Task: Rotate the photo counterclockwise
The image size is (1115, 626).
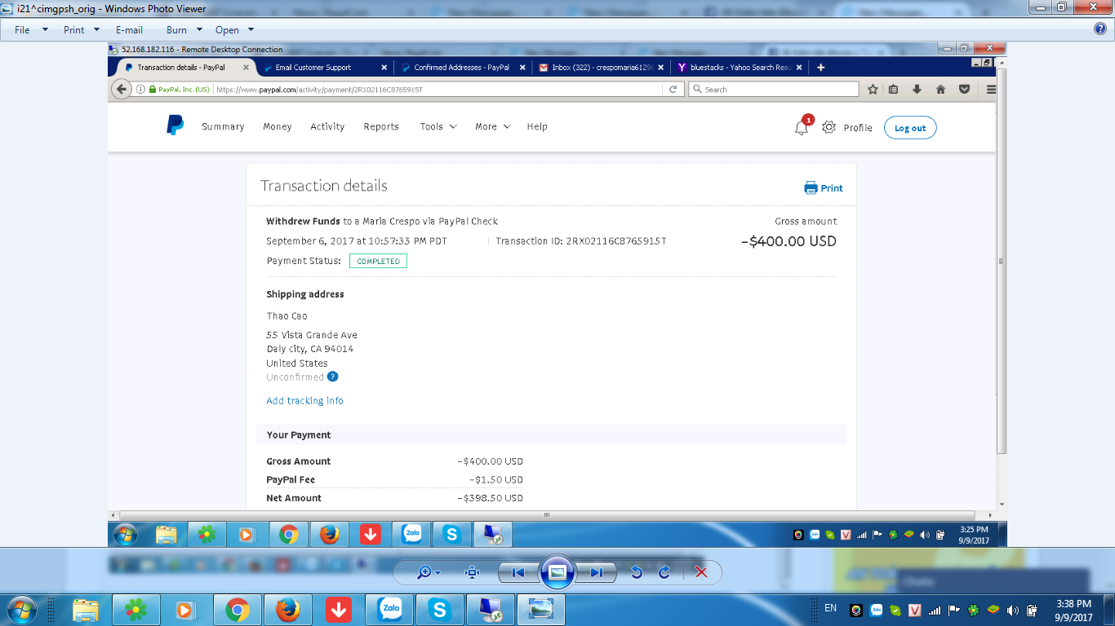Action: [637, 572]
